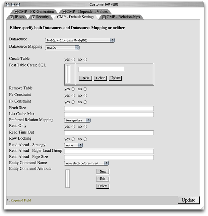Select yes for Fk Constraint
Screen dimensions: 208x216
[73, 96]
